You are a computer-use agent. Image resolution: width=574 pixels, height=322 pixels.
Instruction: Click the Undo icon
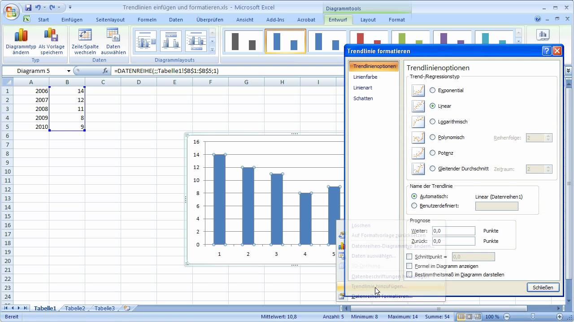pos(38,8)
